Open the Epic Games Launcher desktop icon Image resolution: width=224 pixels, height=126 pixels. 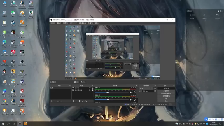point(13,44)
